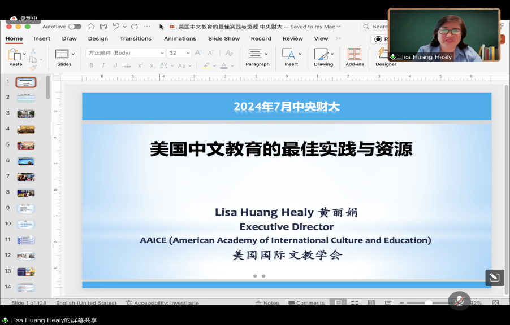
Task: Open the Add-ins gallery icon
Action: tap(355, 54)
